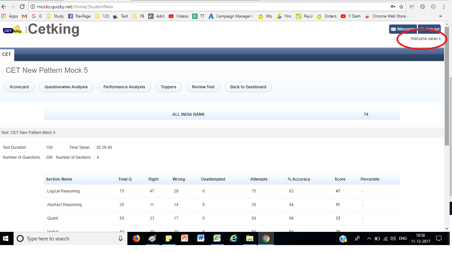Click the ENG language indicator

pyautogui.click(x=403, y=238)
